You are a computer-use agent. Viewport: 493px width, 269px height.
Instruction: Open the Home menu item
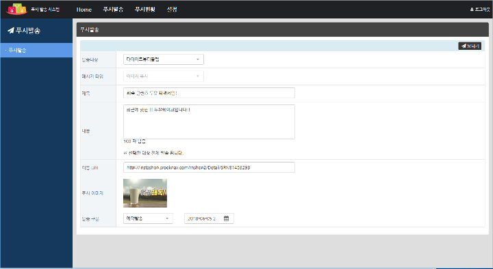coord(84,10)
